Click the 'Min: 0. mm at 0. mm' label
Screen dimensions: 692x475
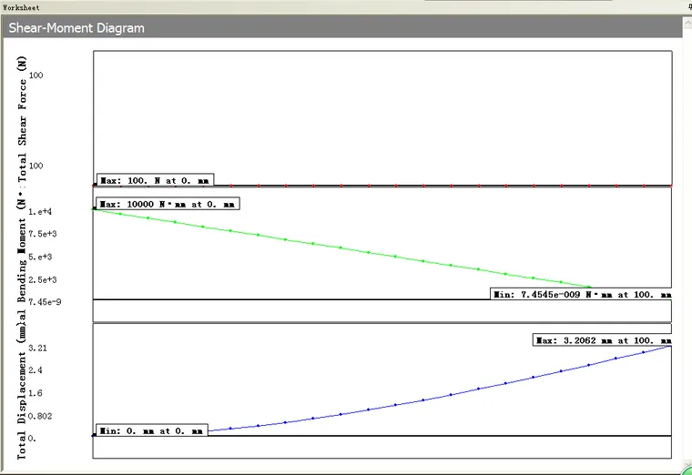[152, 430]
